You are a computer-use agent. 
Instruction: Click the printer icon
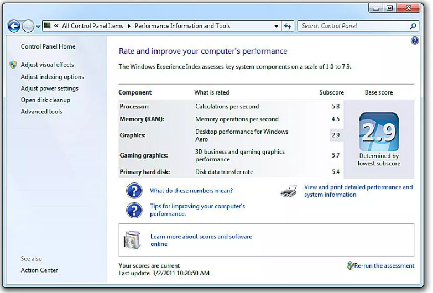[289, 191]
